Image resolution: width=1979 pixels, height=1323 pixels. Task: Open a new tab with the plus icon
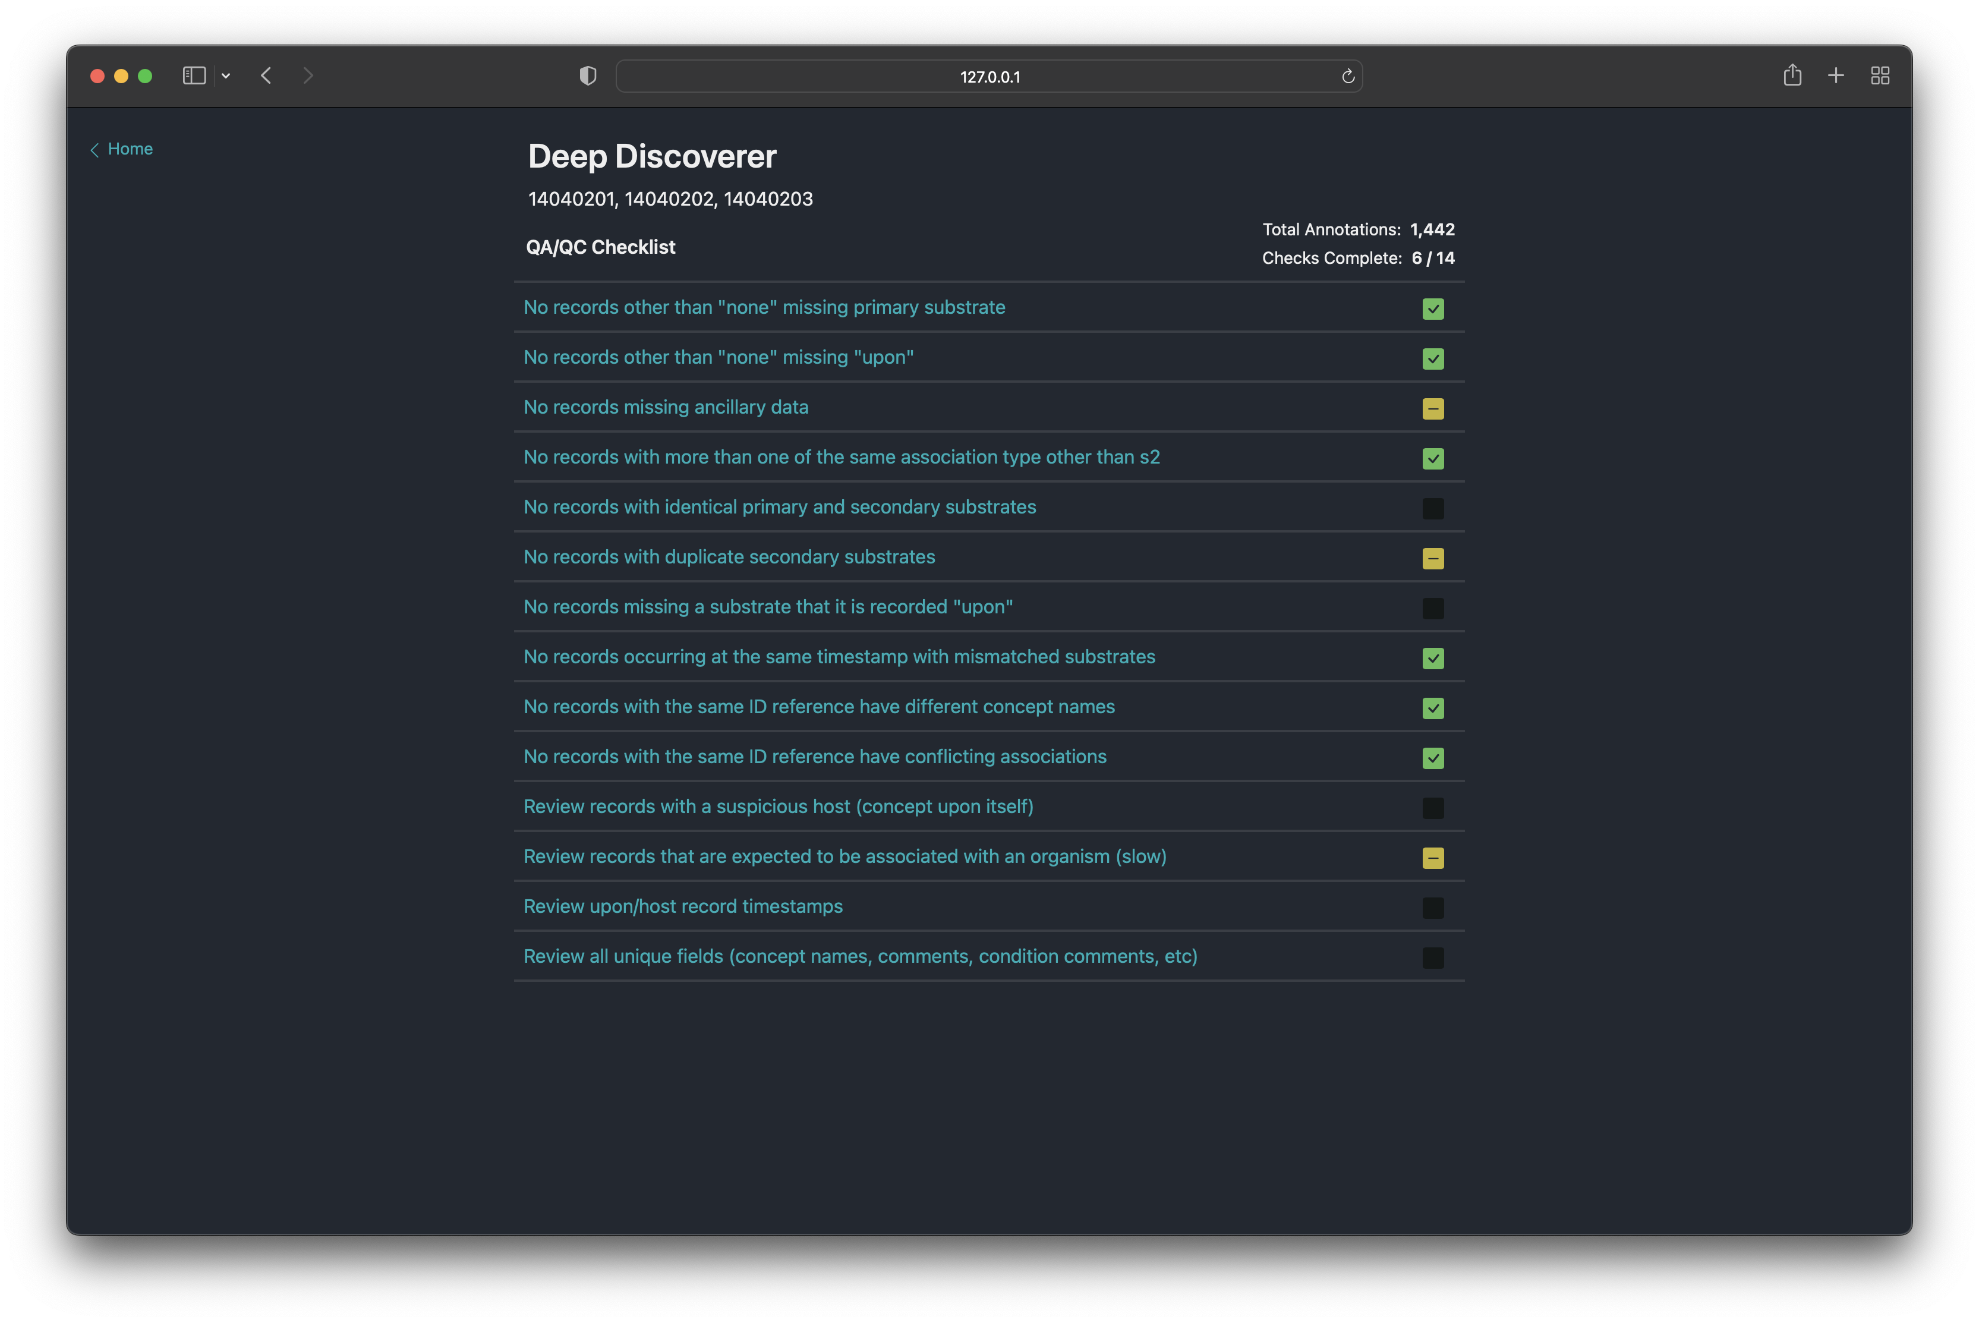pos(1836,76)
